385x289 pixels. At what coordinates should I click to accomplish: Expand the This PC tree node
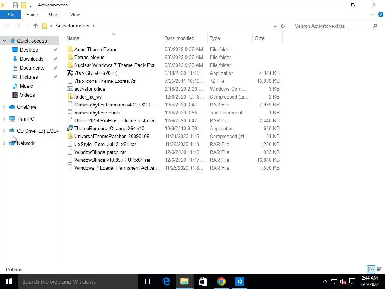coord(4,119)
